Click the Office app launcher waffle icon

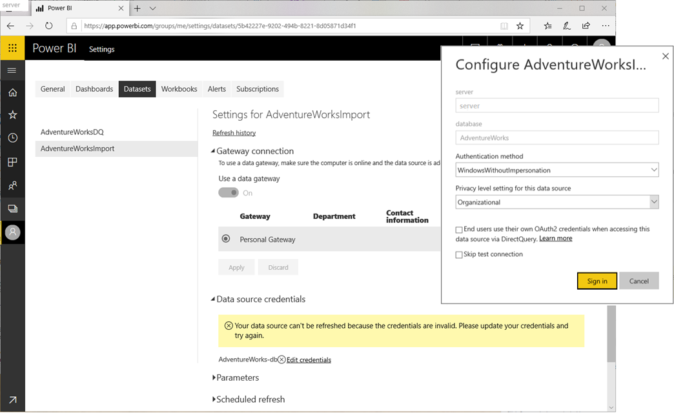coord(12,48)
